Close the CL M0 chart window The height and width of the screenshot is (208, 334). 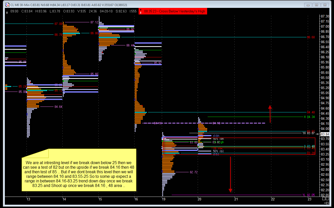[x=325, y=5]
